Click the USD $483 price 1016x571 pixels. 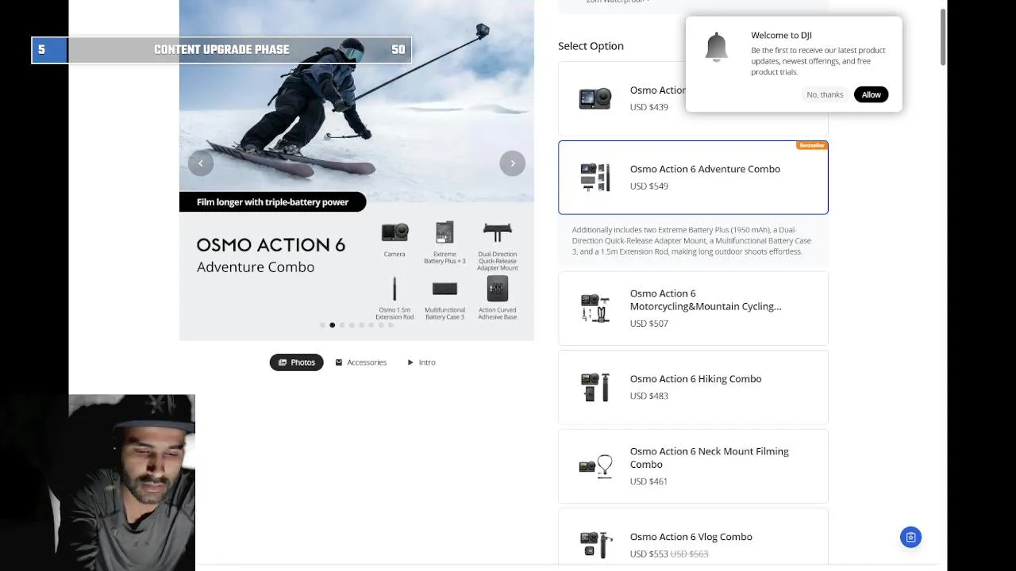coord(649,396)
